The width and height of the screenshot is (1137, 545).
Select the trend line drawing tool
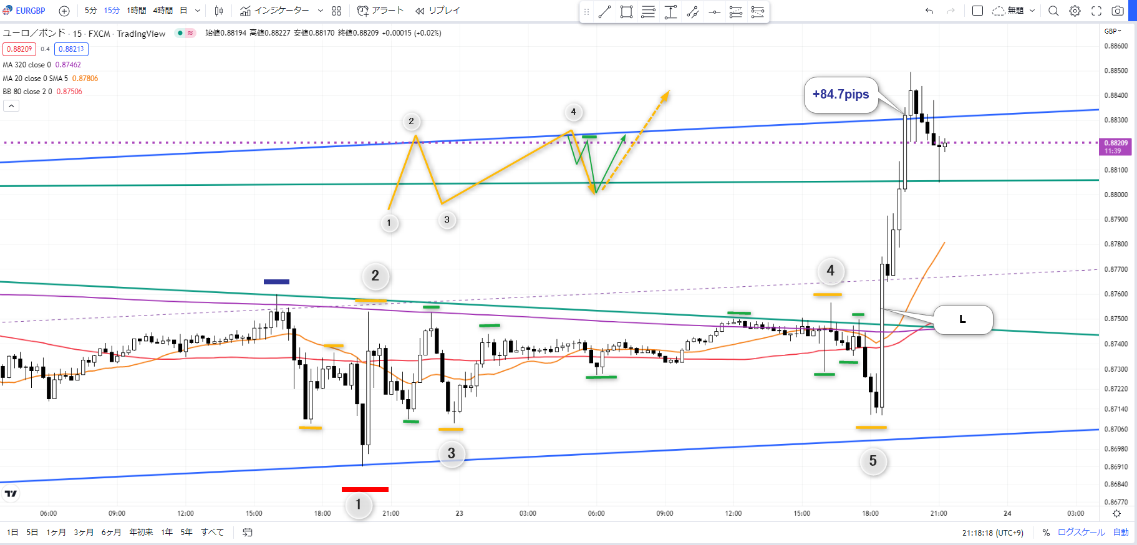[x=604, y=12]
